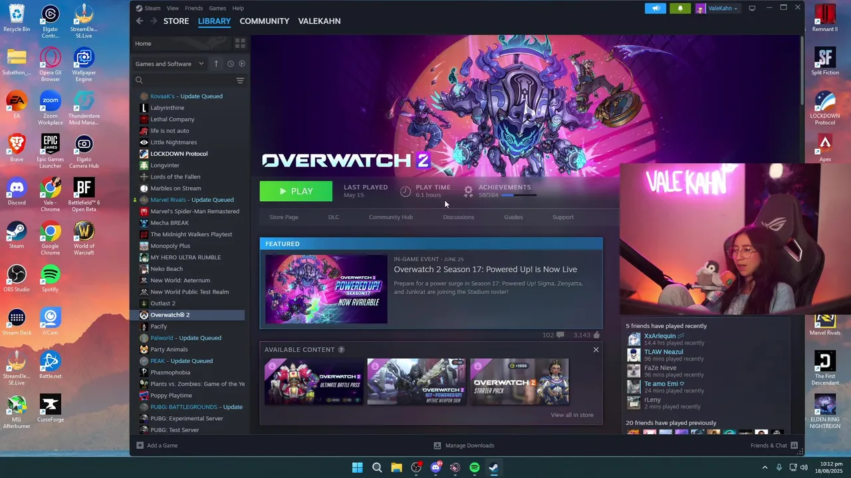Click the library sort arrow icon
851x478 pixels.
tap(216, 64)
